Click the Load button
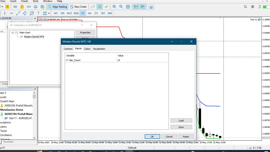The width and height of the screenshot is (270, 152). tap(181, 120)
